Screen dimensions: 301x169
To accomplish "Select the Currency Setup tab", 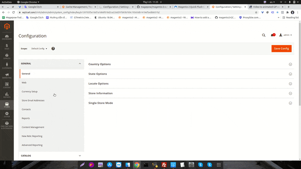I will coord(30,92).
